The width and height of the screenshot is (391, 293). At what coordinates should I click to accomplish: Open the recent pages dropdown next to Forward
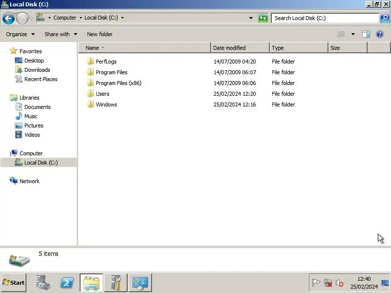click(x=31, y=18)
